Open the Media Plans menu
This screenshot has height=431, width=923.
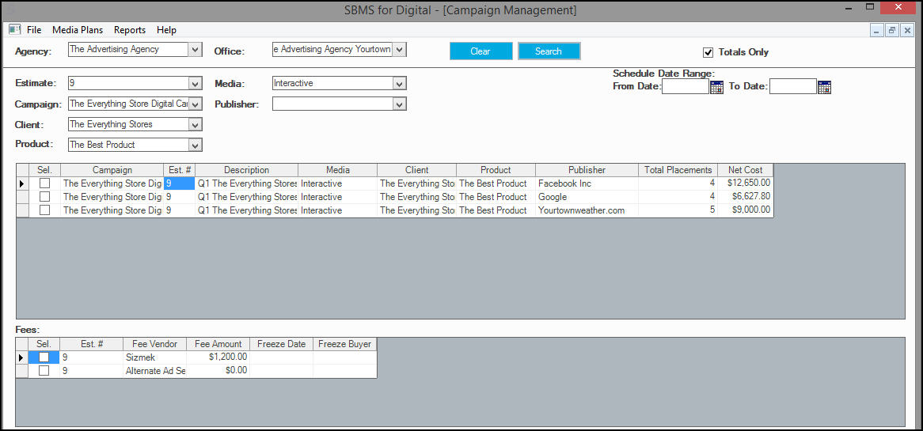[x=78, y=30]
